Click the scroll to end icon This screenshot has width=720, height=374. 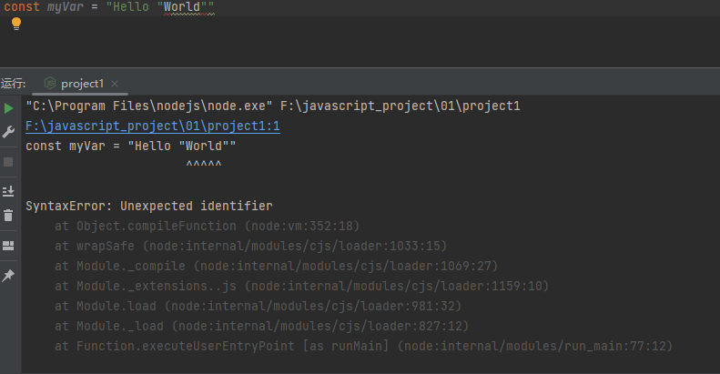[x=8, y=191]
